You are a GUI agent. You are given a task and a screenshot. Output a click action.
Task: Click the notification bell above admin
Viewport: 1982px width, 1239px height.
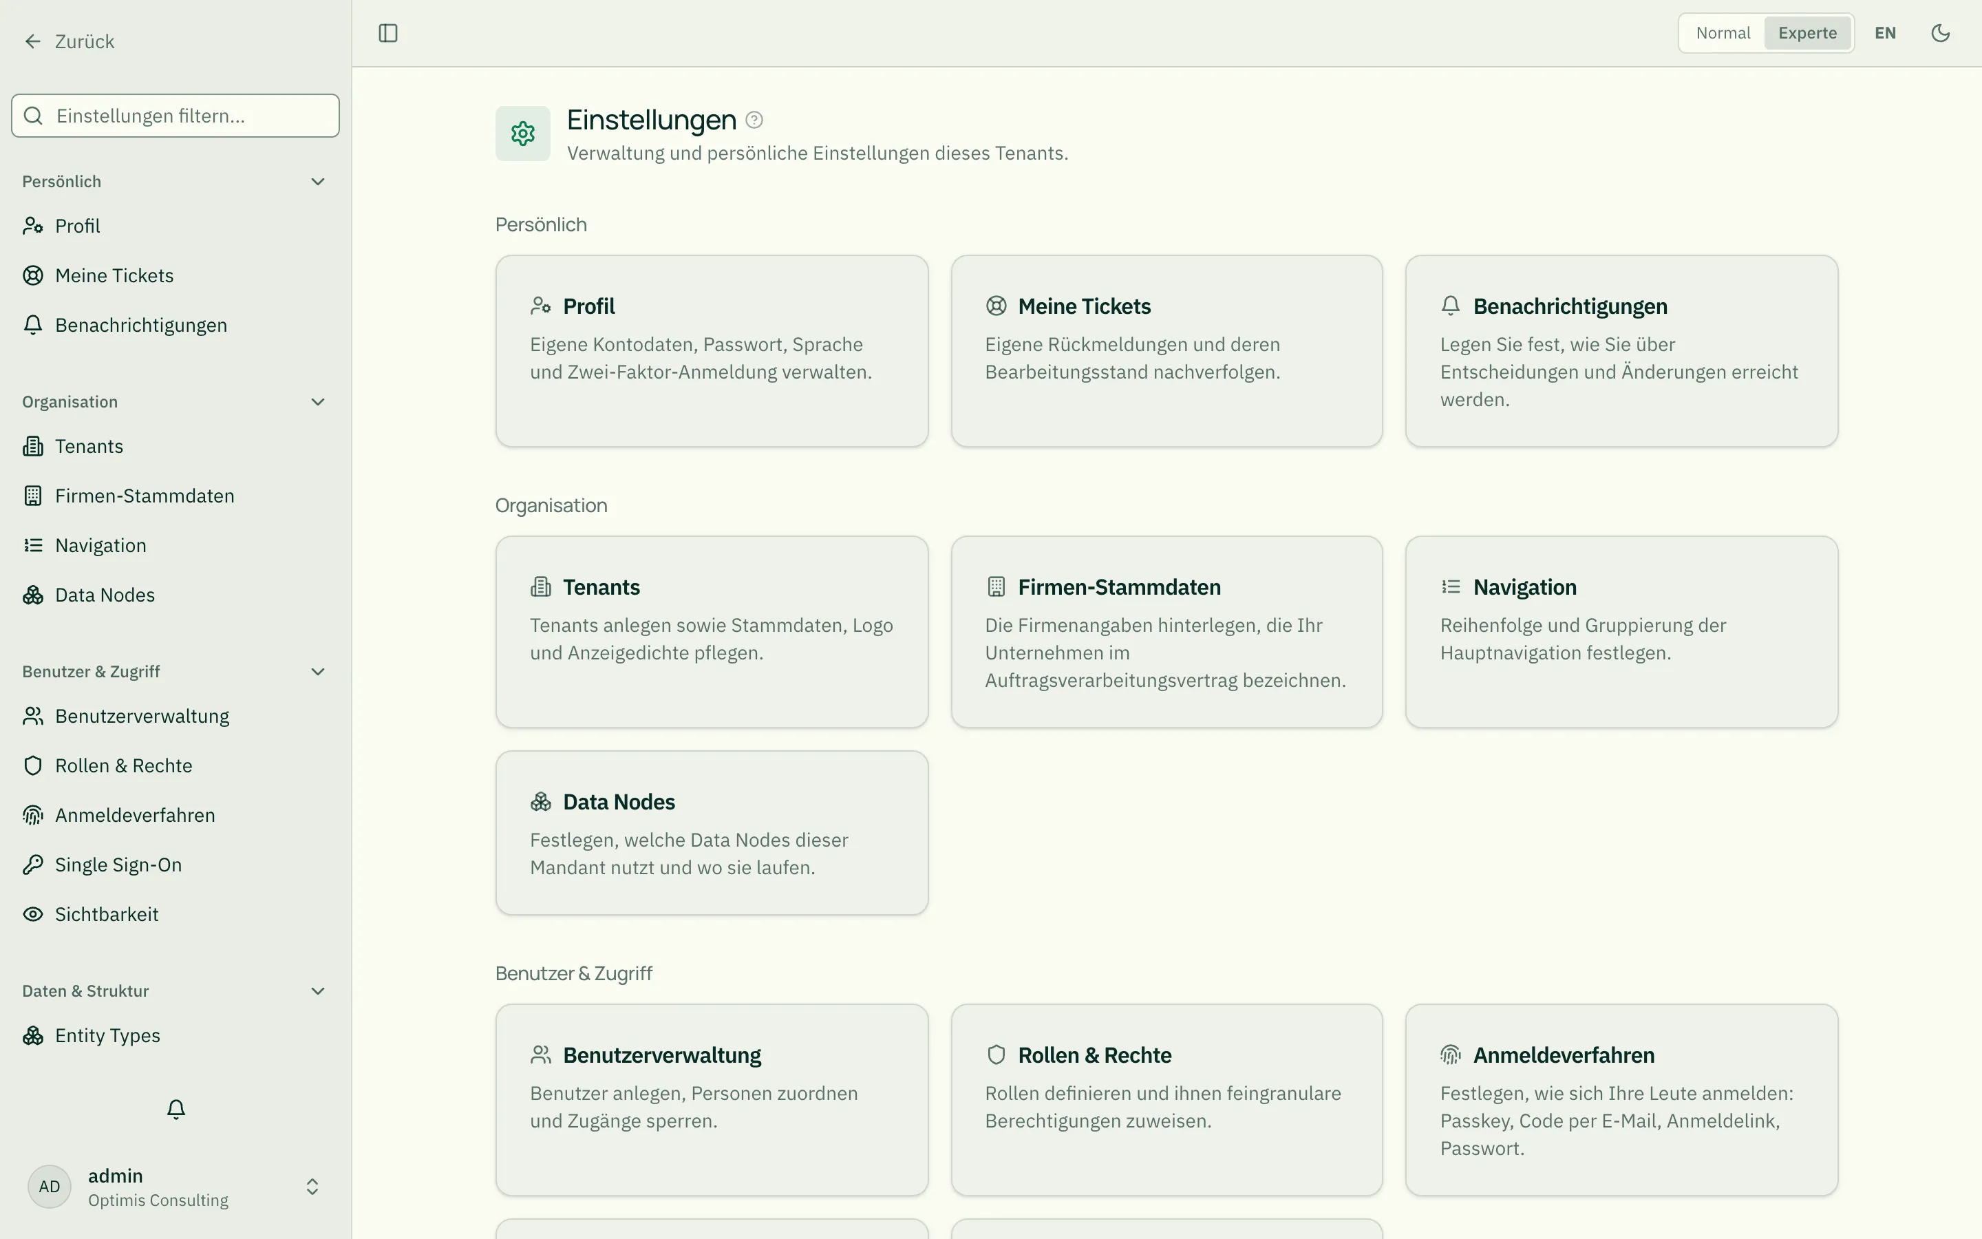[x=176, y=1109]
